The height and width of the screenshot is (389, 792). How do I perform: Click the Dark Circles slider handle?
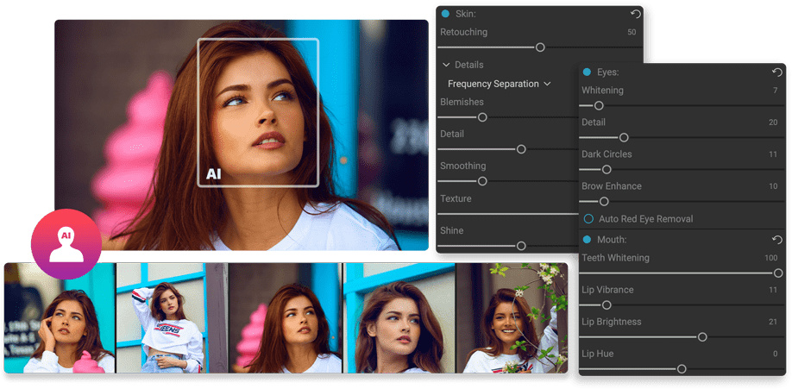607,169
